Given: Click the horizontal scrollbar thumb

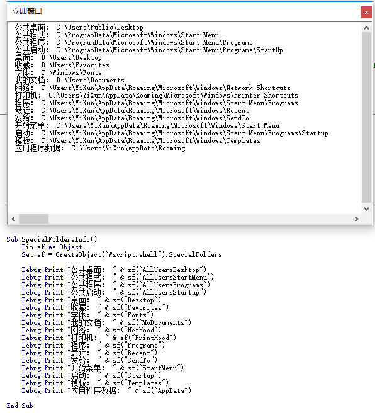Looking at the screenshot, I should tap(33, 219).
